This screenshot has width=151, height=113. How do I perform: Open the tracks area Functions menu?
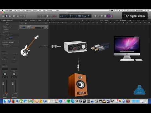coord(33,20)
